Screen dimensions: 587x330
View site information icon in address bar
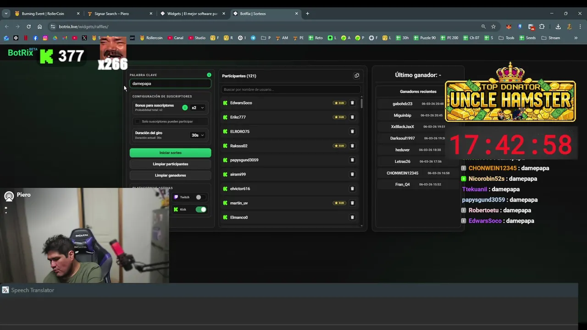53,27
